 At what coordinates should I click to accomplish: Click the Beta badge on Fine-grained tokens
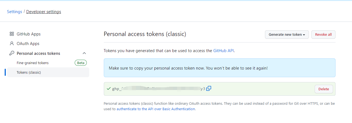[x=81, y=63]
